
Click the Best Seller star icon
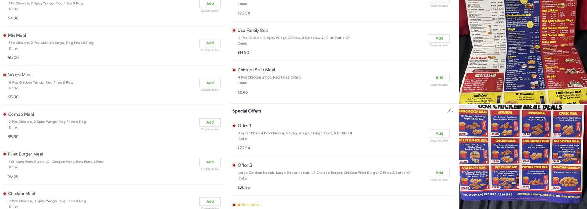click(239, 205)
